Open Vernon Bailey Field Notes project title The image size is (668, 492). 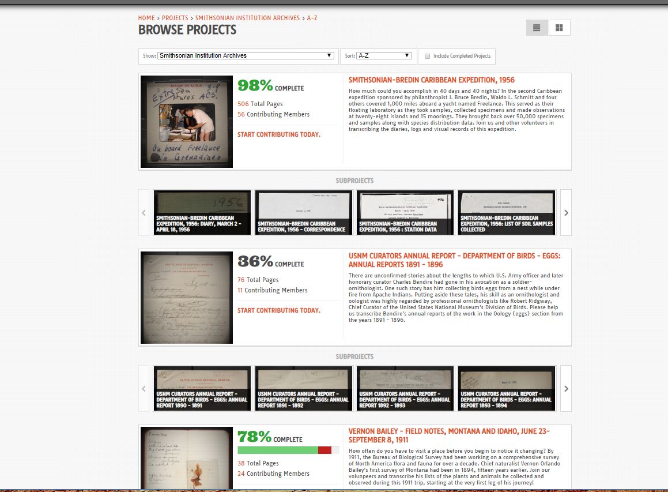pyautogui.click(x=449, y=435)
